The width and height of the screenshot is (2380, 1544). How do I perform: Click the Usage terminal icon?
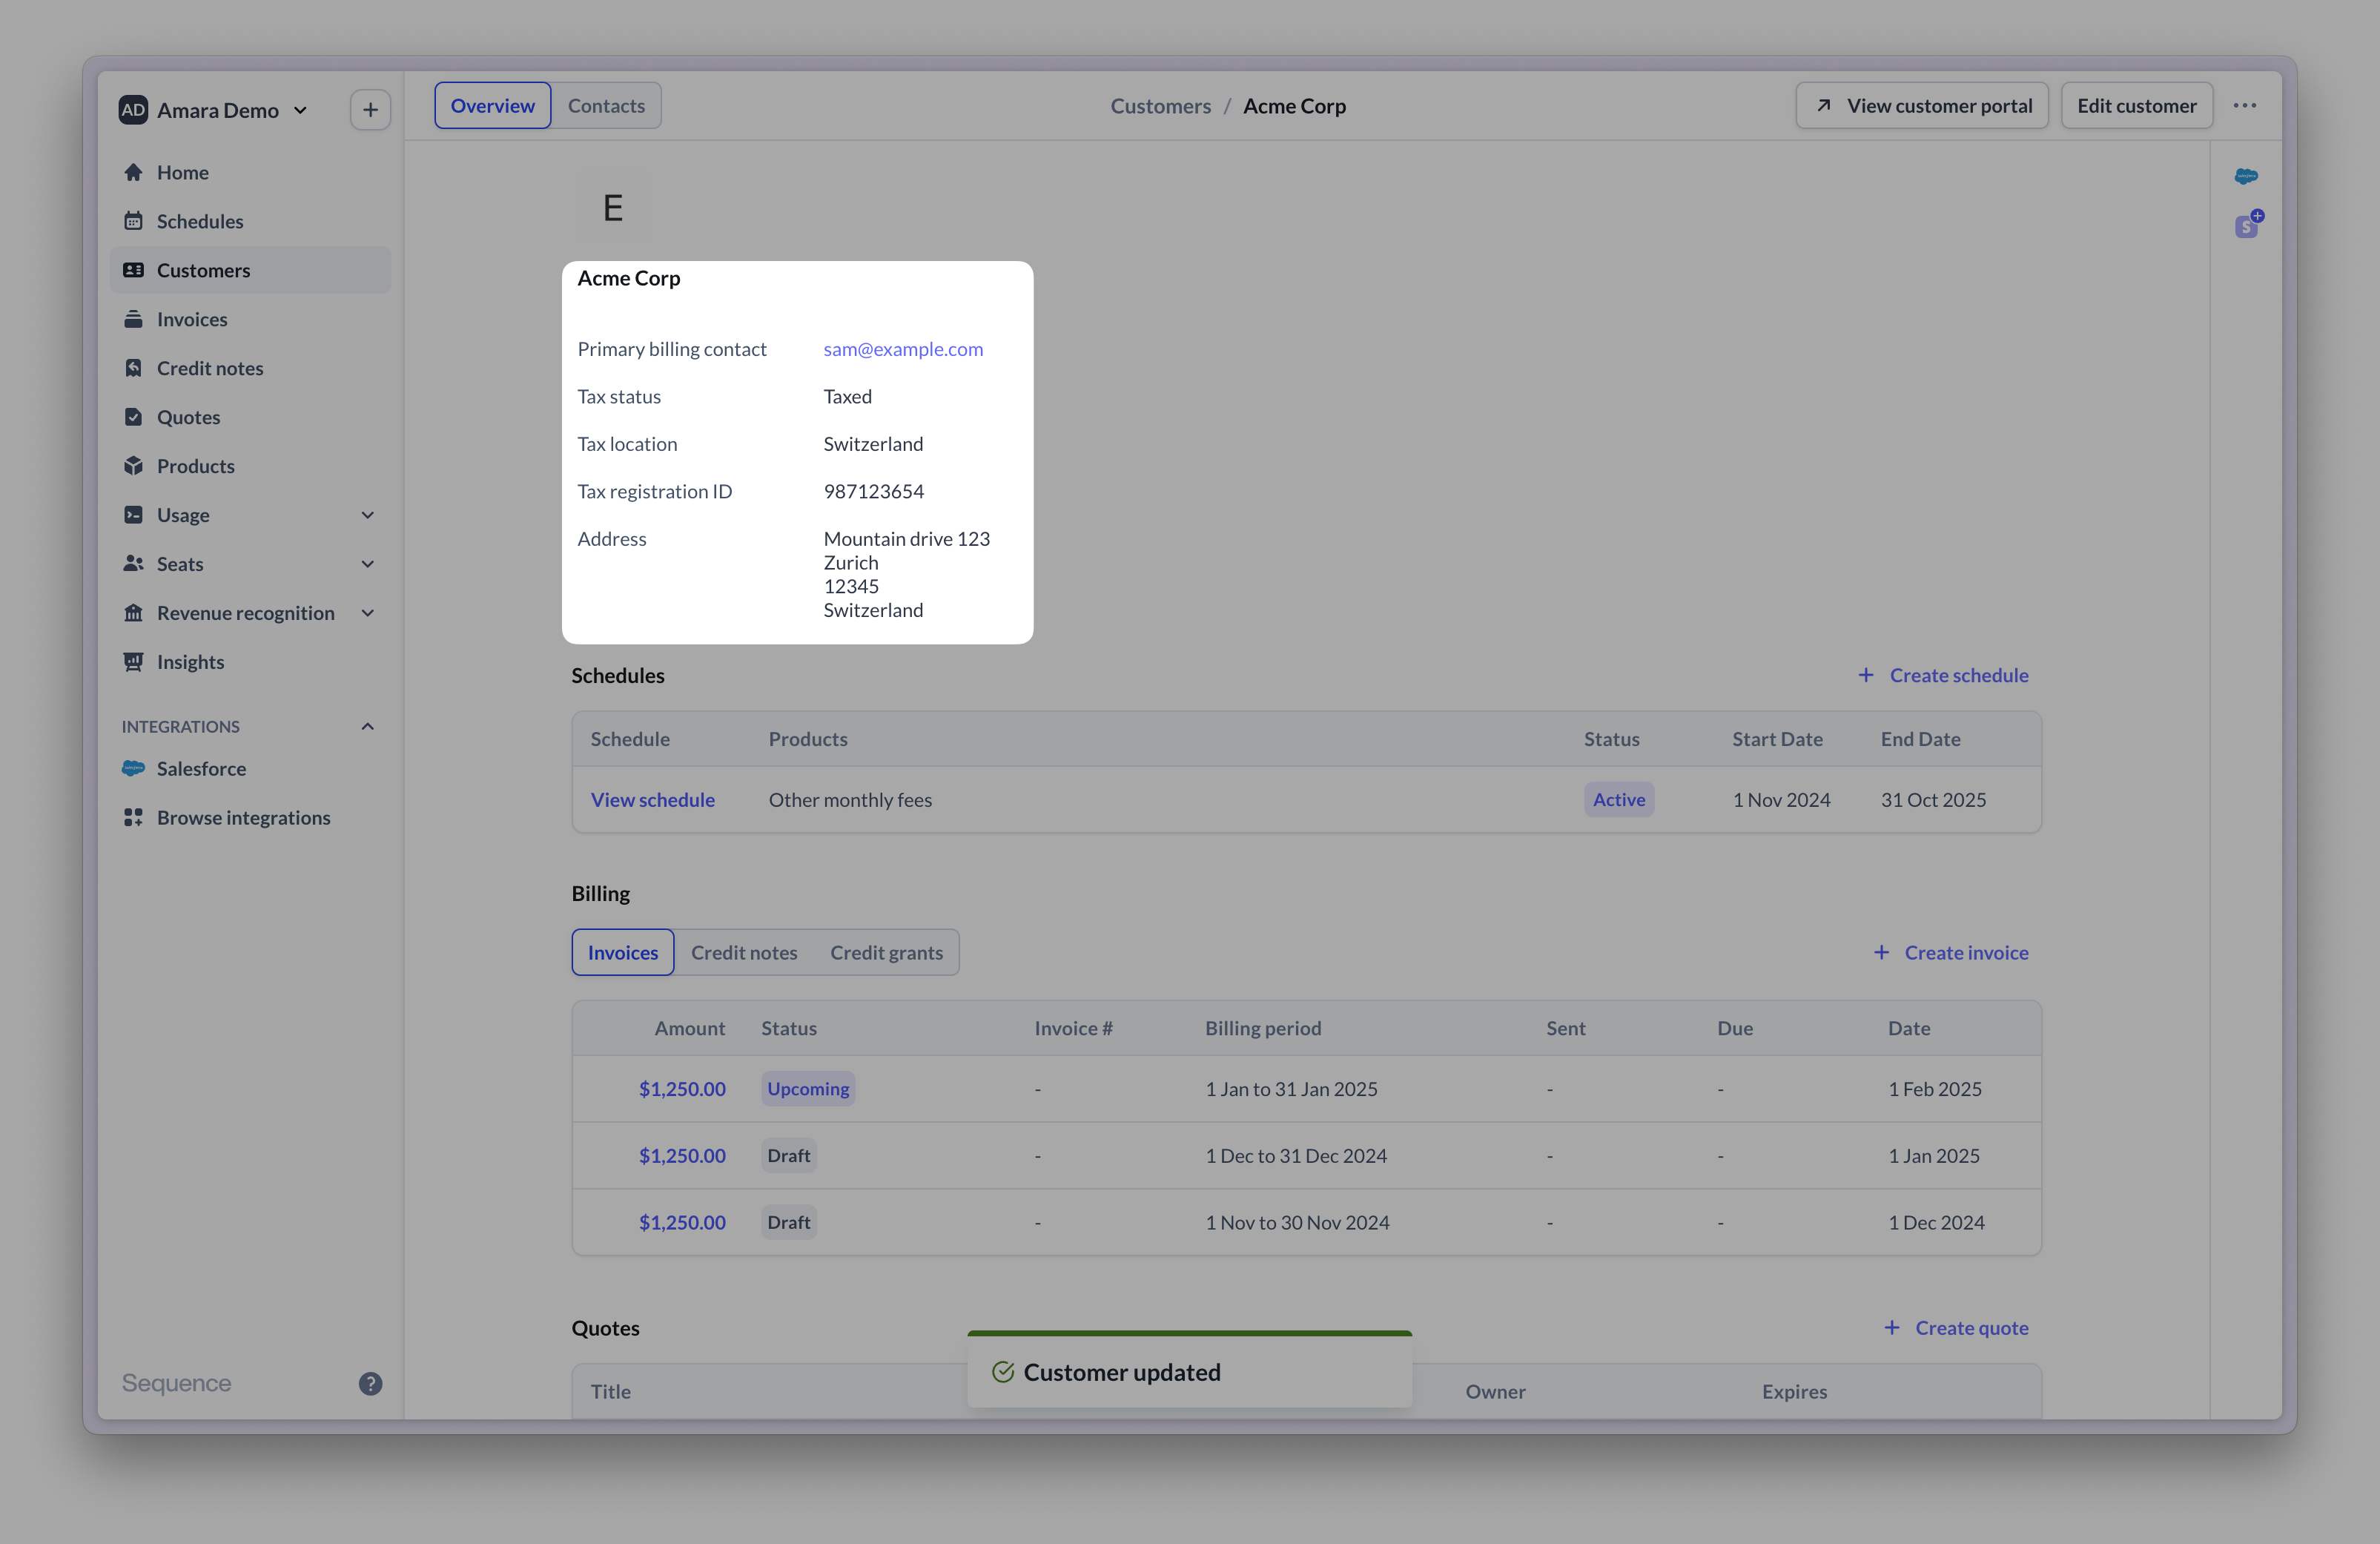(x=133, y=515)
